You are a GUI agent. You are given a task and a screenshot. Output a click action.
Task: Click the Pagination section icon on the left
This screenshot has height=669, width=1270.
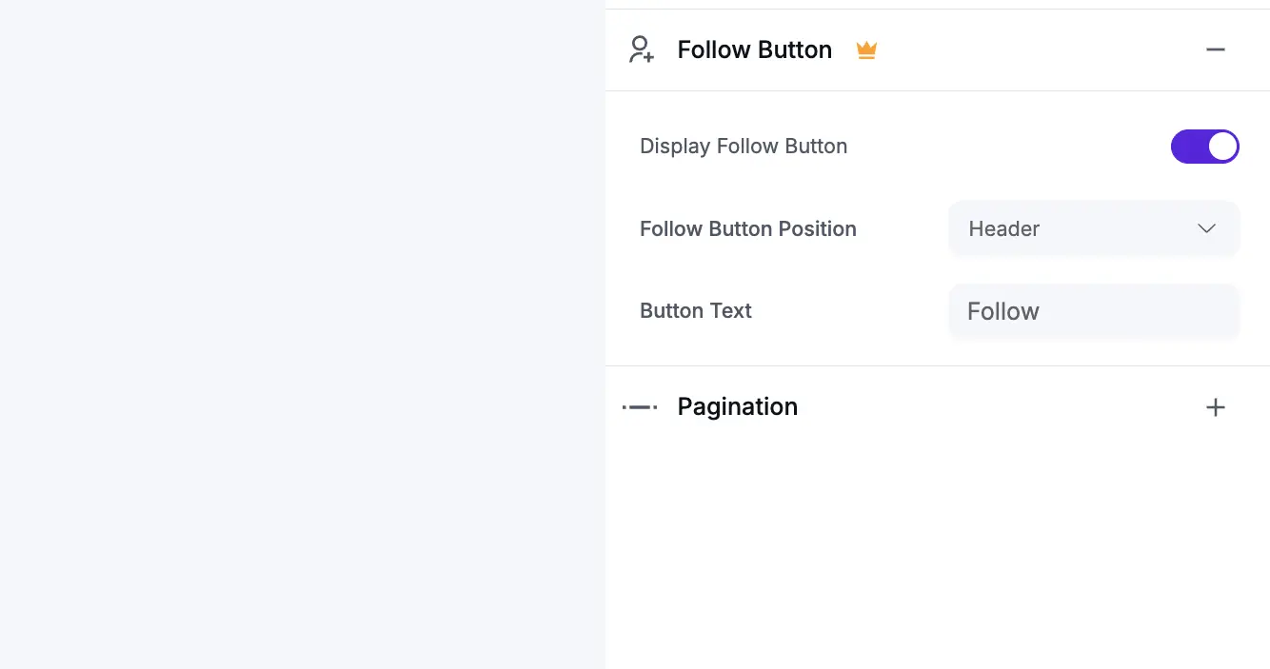pos(639,406)
